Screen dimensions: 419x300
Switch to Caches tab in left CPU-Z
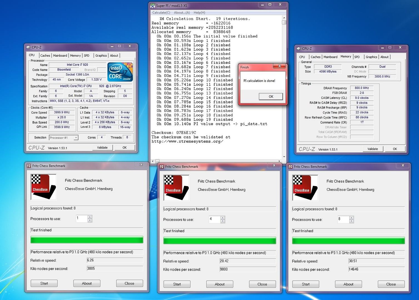pyautogui.click(x=45, y=56)
